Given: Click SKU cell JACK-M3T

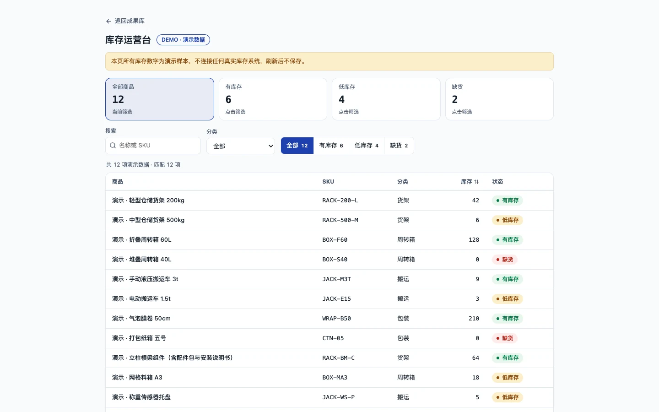Looking at the screenshot, I should (x=336, y=279).
